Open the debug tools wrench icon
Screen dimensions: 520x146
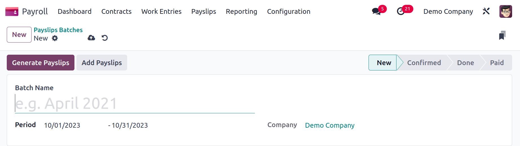[486, 11]
